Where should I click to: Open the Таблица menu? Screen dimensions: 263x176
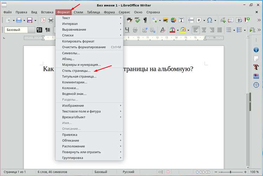tap(93, 12)
